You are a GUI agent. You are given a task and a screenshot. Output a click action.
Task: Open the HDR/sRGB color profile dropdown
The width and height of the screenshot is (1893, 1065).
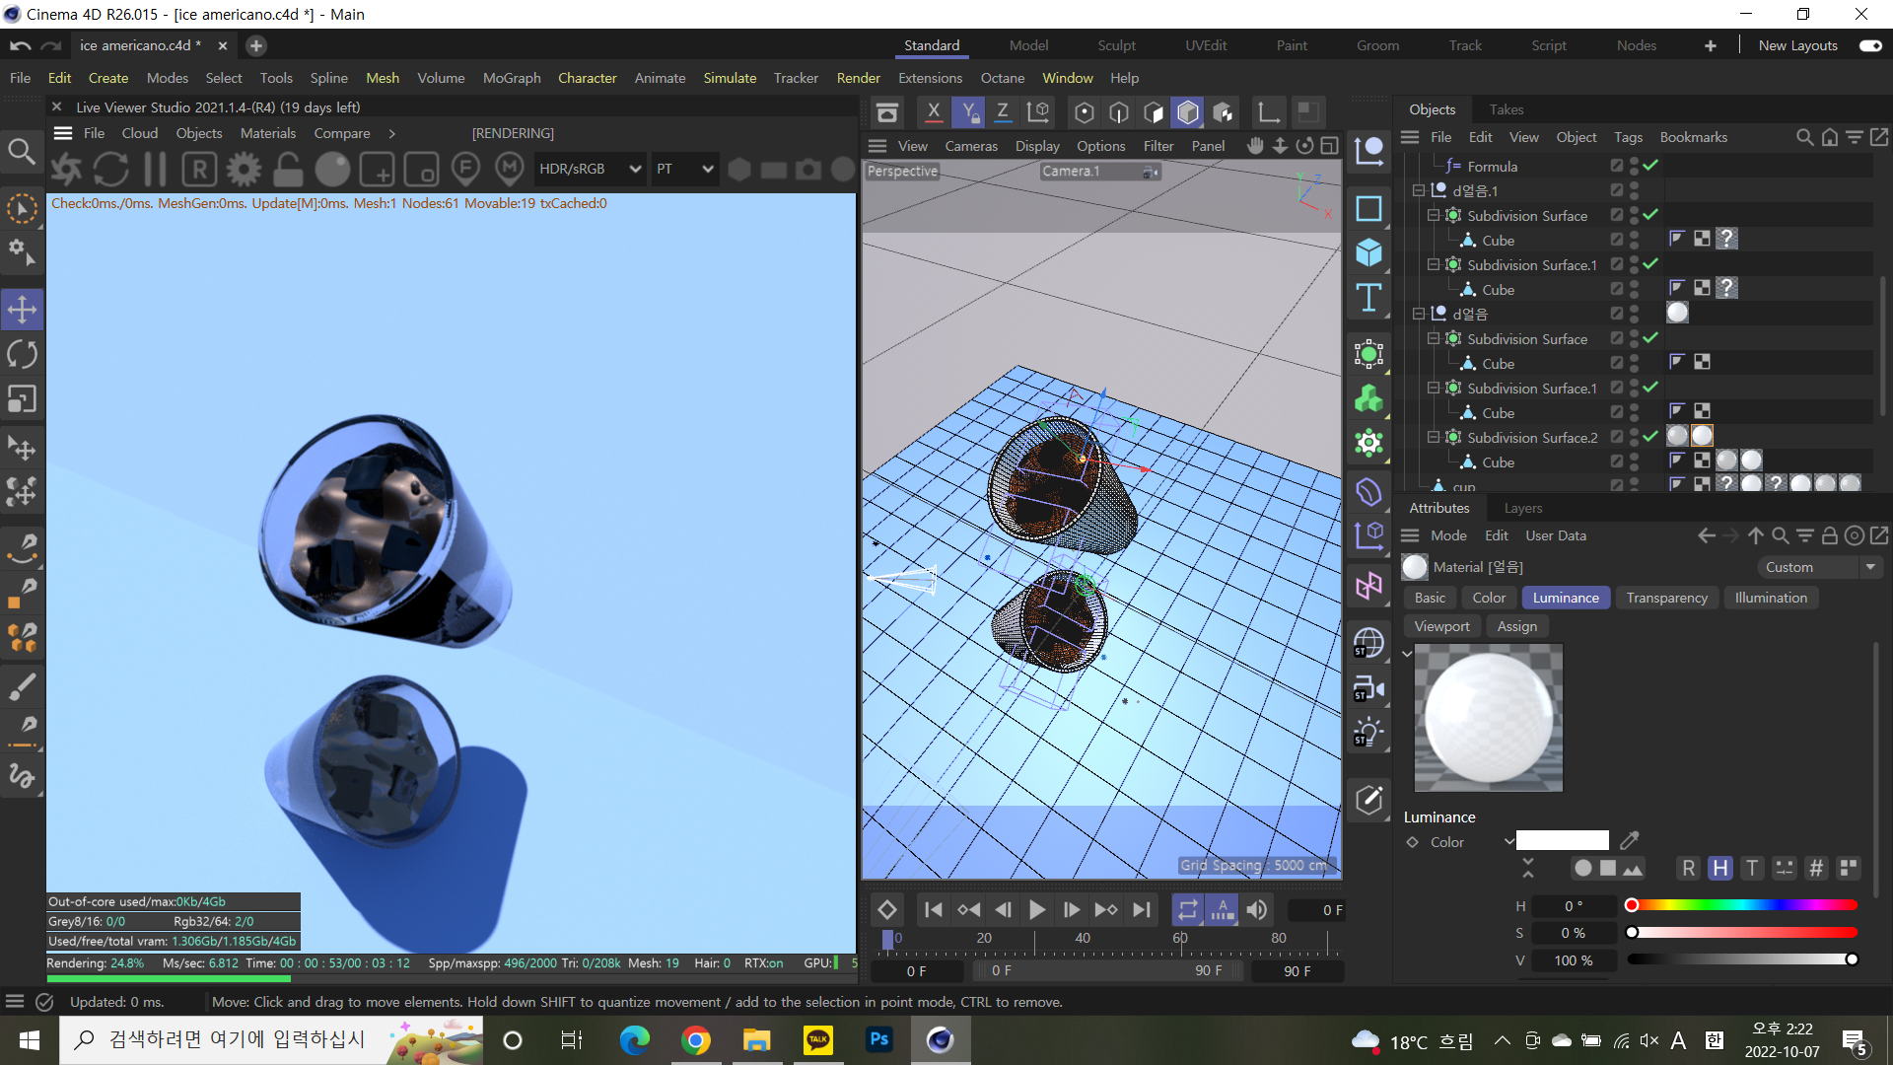point(589,169)
